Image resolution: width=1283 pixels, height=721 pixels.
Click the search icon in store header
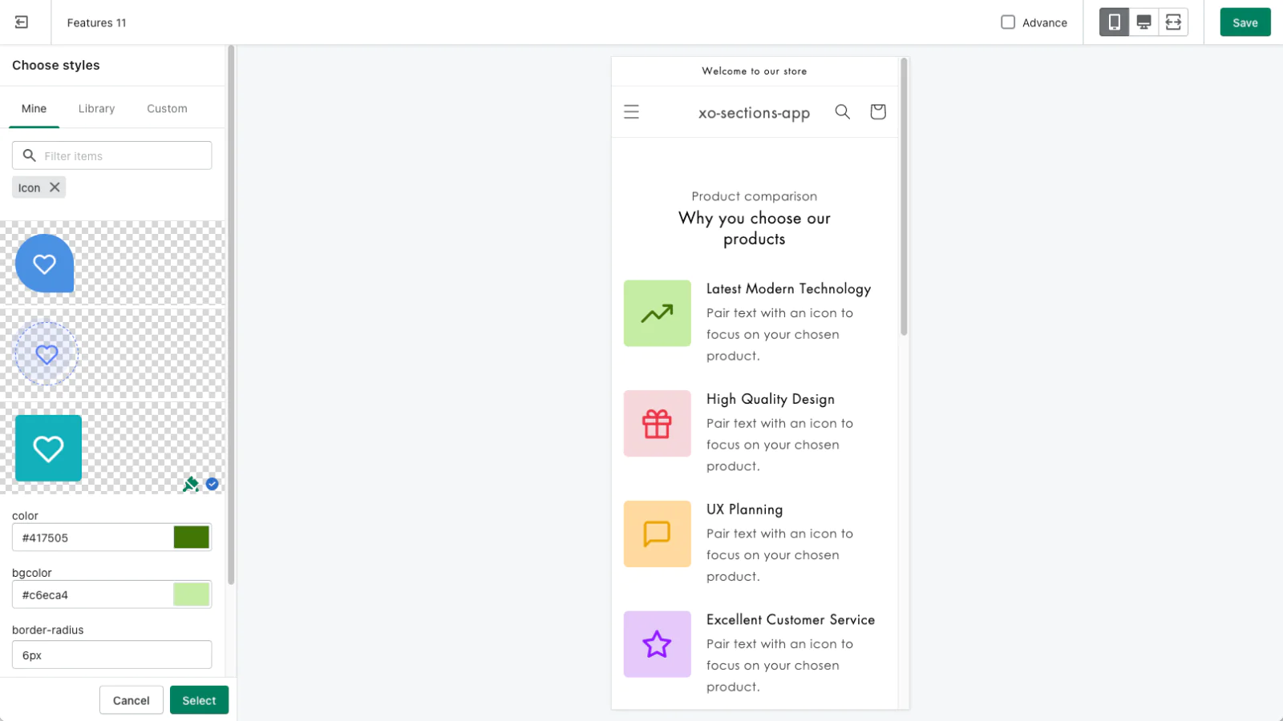[x=842, y=111]
